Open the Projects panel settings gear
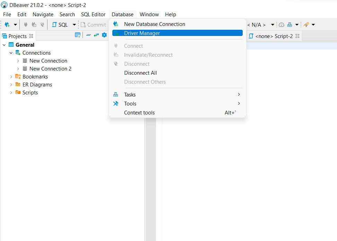Viewport: 337px width, 241px height. 104,36
